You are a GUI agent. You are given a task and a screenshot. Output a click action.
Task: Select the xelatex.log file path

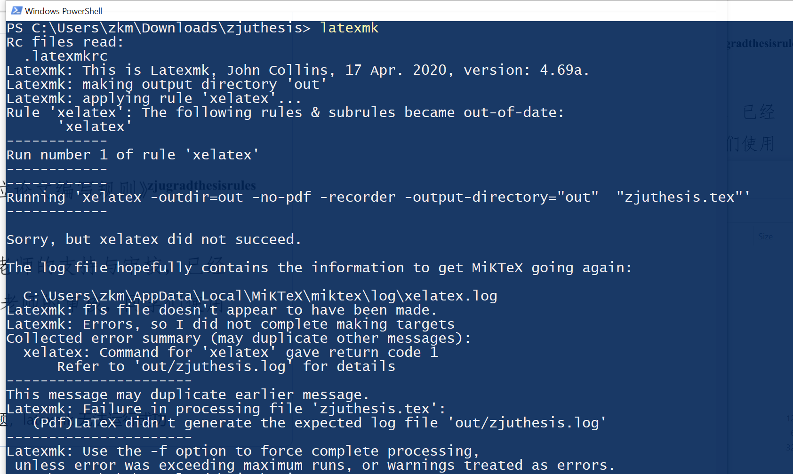259,295
